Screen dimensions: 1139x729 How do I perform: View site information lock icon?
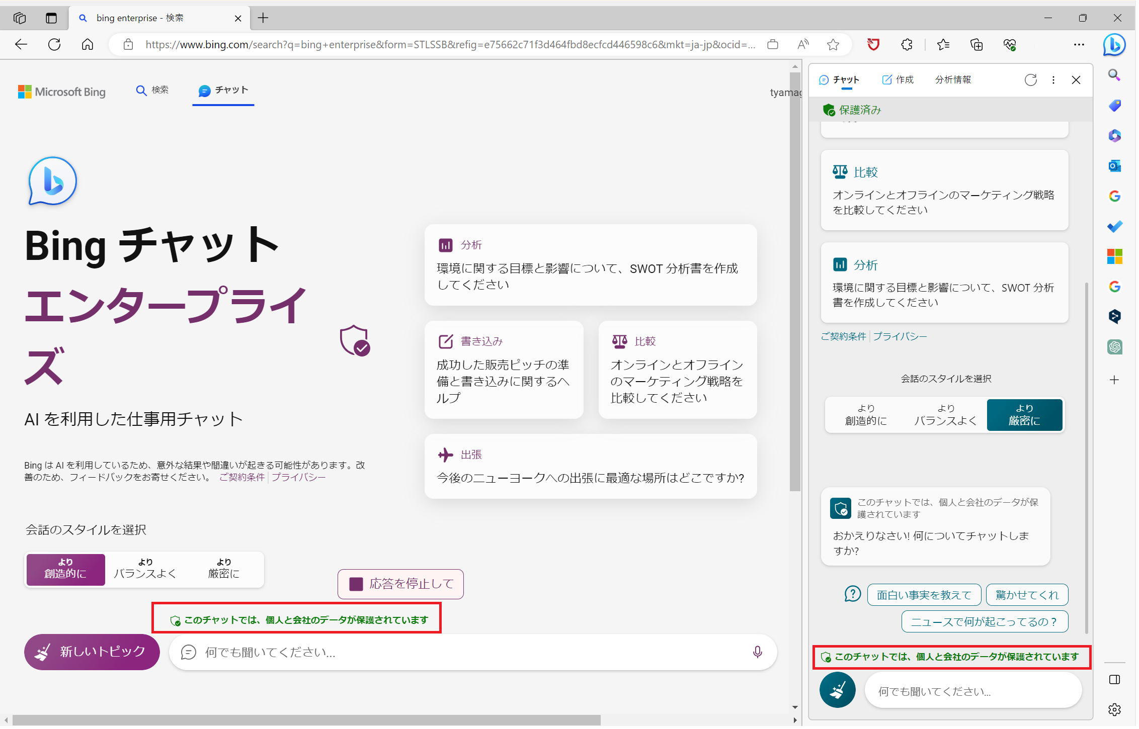128,45
